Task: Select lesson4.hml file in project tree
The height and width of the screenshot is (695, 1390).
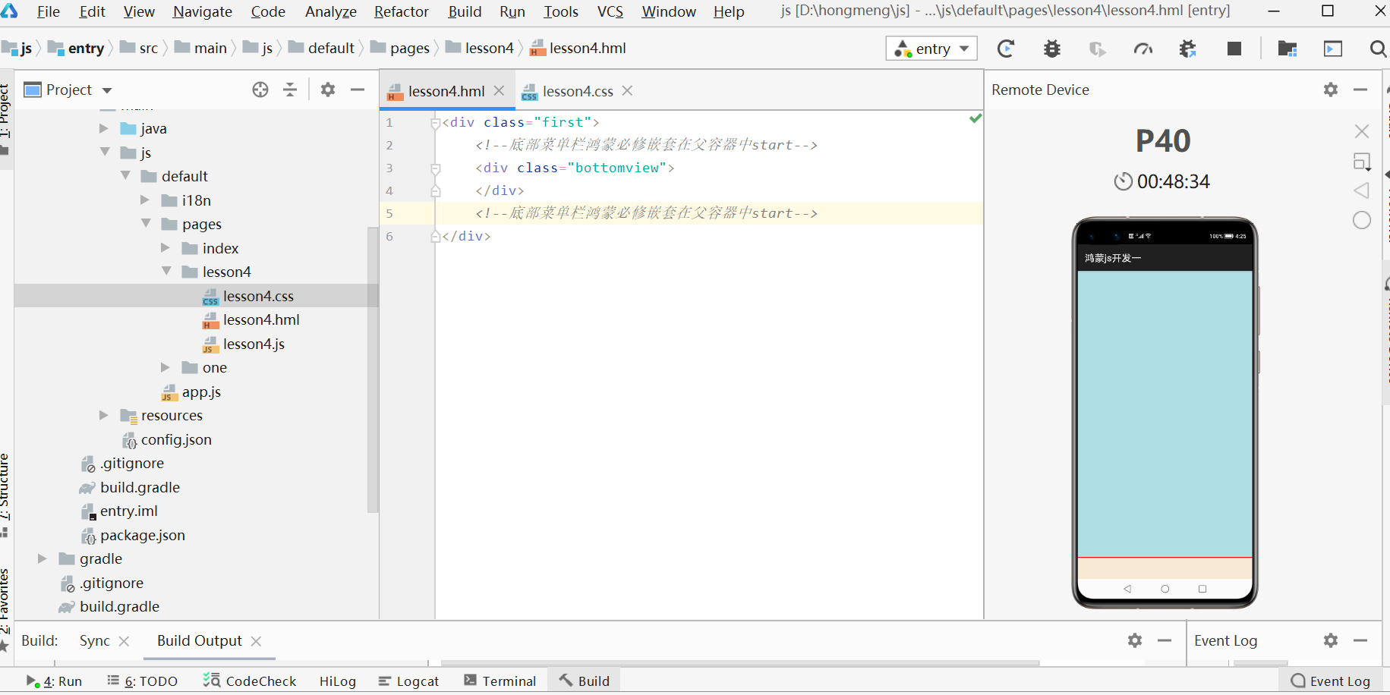Action: click(261, 319)
